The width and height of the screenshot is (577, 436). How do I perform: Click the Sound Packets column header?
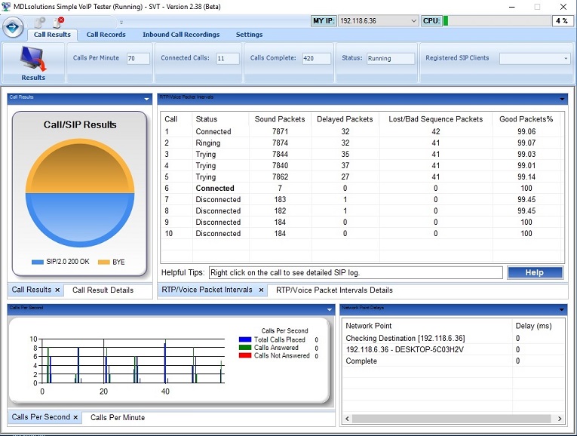tap(280, 119)
